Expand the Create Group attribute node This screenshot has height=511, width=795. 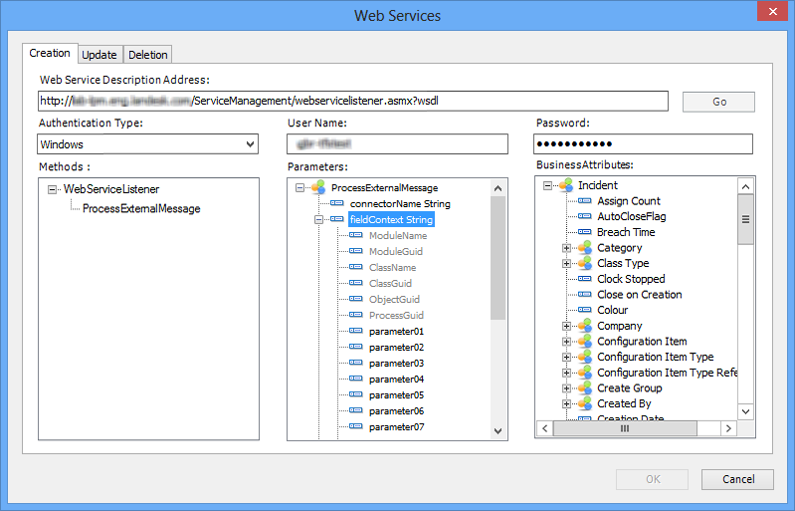pyautogui.click(x=567, y=388)
